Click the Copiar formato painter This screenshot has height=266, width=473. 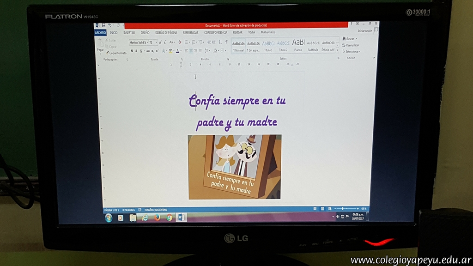click(x=117, y=53)
